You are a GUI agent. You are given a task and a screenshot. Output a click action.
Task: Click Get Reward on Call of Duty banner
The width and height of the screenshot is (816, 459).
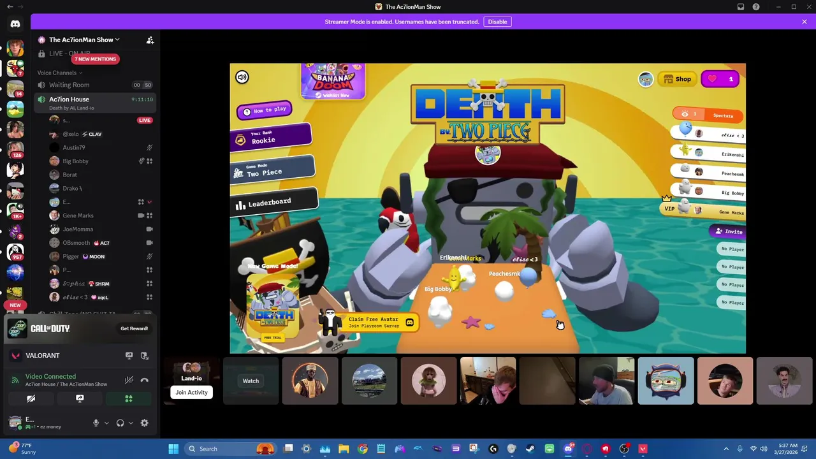[134, 328]
